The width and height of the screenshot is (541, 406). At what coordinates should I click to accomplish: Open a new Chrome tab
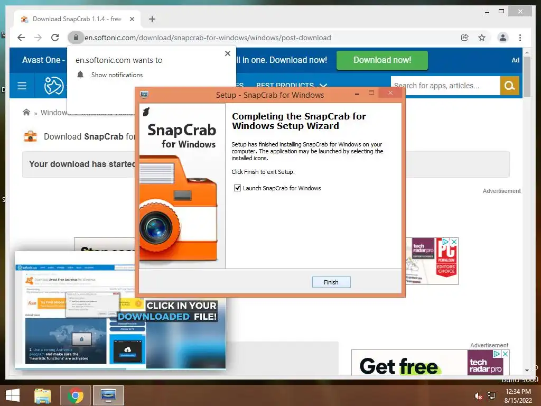click(x=152, y=19)
